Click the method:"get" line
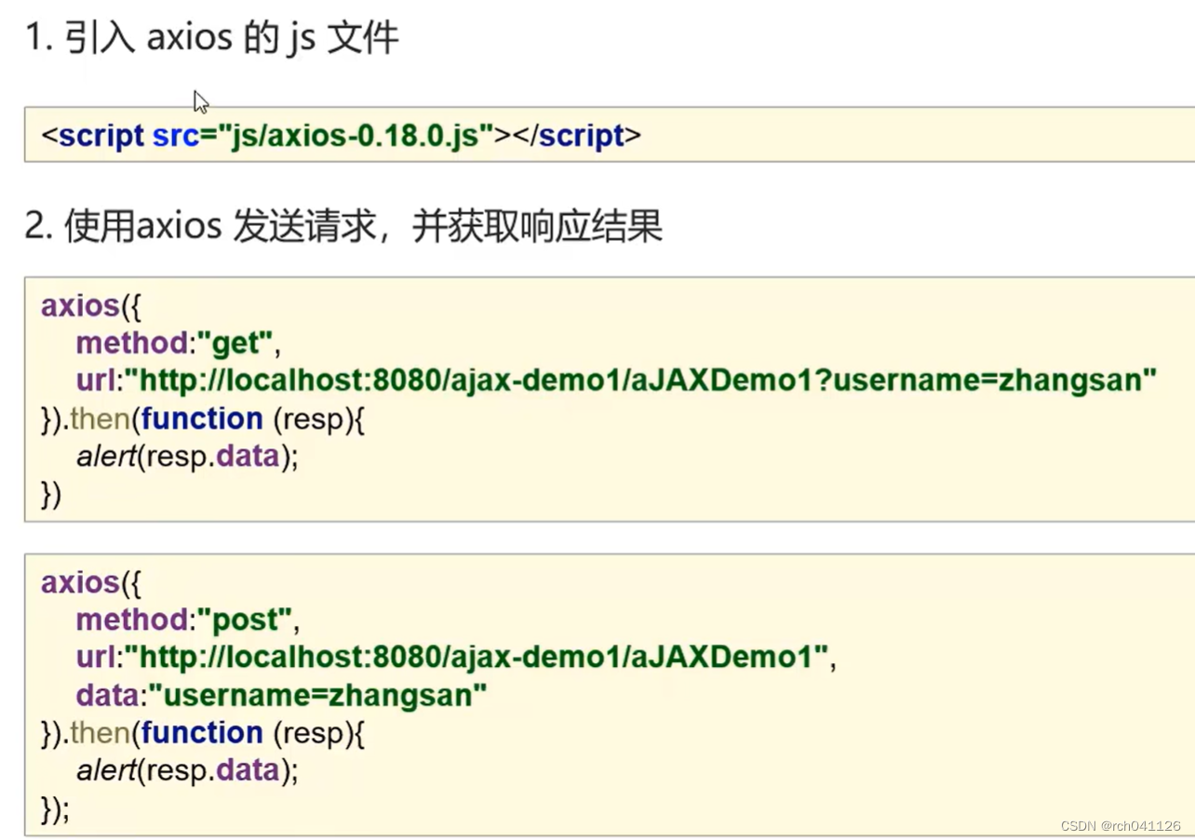The height and width of the screenshot is (840, 1195). pos(179,343)
